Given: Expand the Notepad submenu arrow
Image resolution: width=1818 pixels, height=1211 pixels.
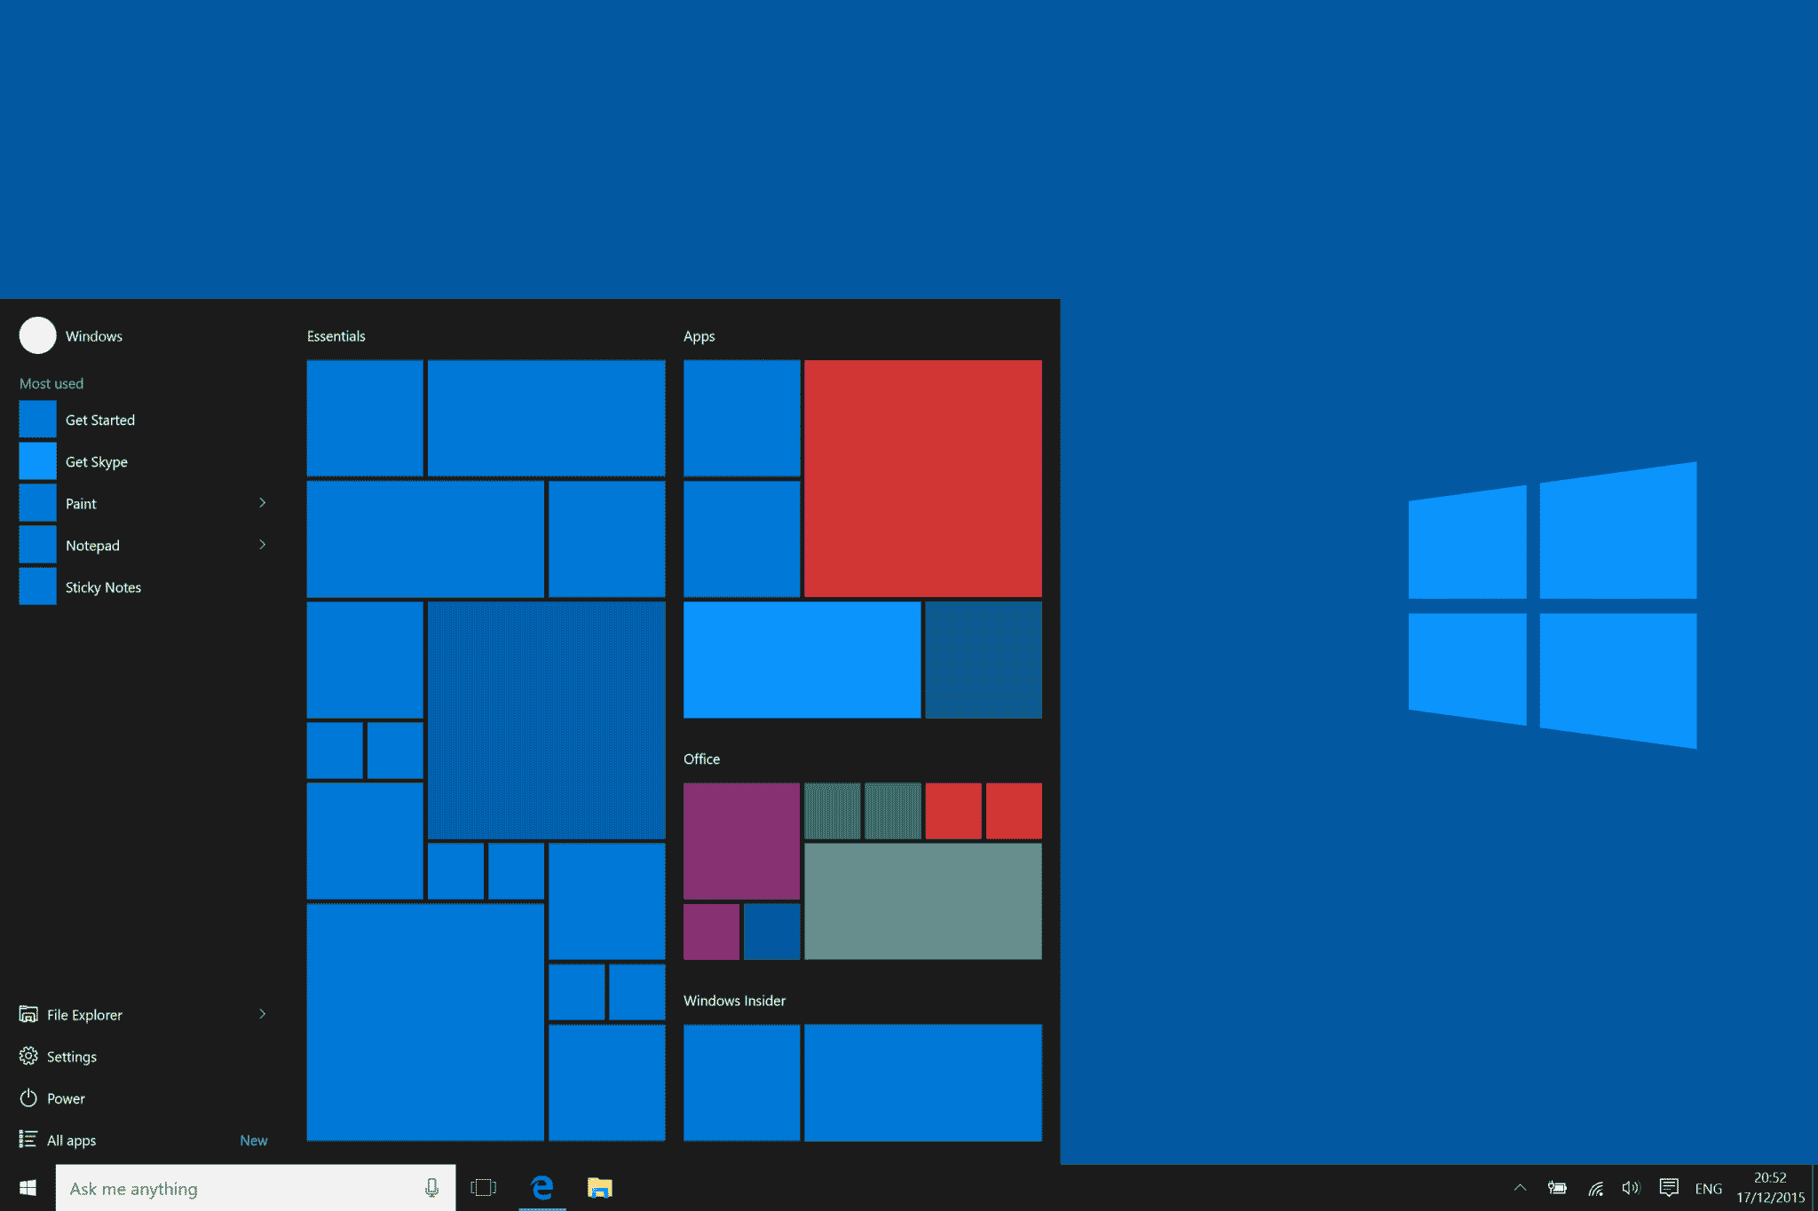Looking at the screenshot, I should tap(262, 542).
